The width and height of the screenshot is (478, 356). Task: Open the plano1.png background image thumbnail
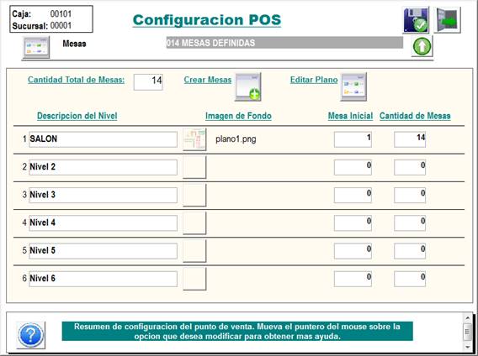point(194,139)
